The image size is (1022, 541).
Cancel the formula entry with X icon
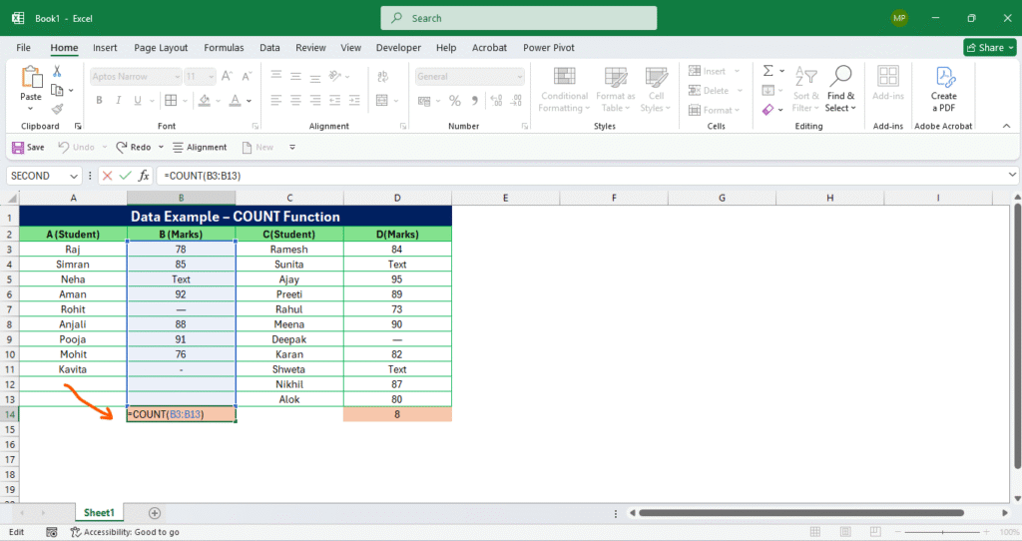click(106, 176)
